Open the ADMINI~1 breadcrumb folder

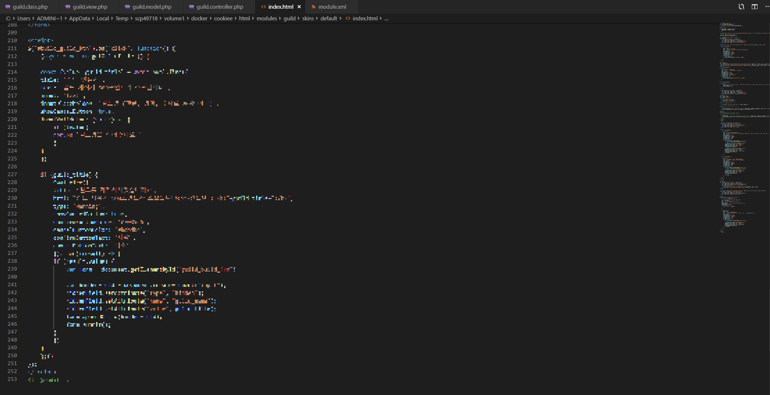[x=49, y=18]
